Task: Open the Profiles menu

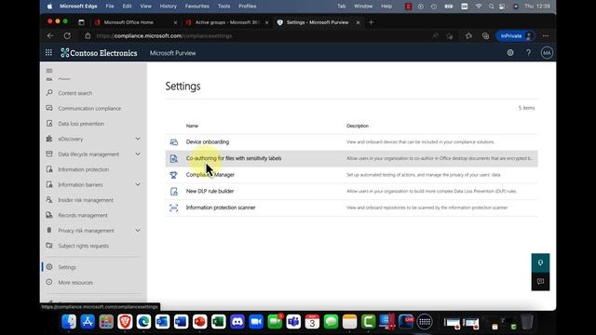Action: [x=247, y=7]
